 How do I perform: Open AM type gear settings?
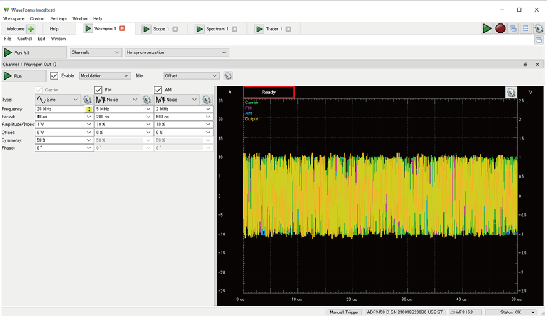coord(207,100)
